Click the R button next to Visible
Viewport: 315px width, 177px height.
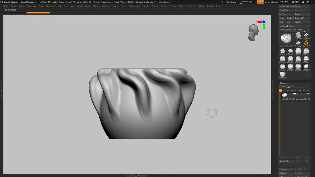pyautogui.click(x=307, y=22)
